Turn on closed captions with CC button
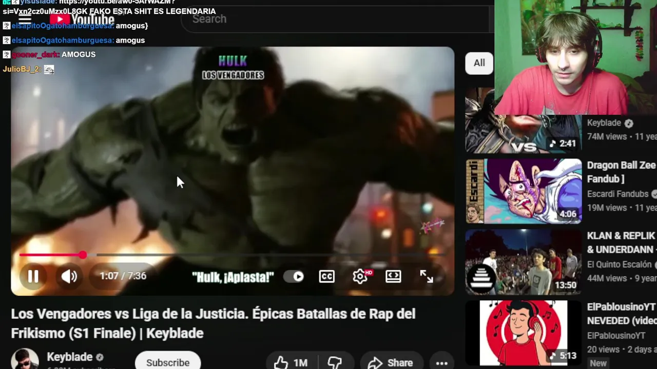Screen dimensions: 657x369 [x=326, y=277]
